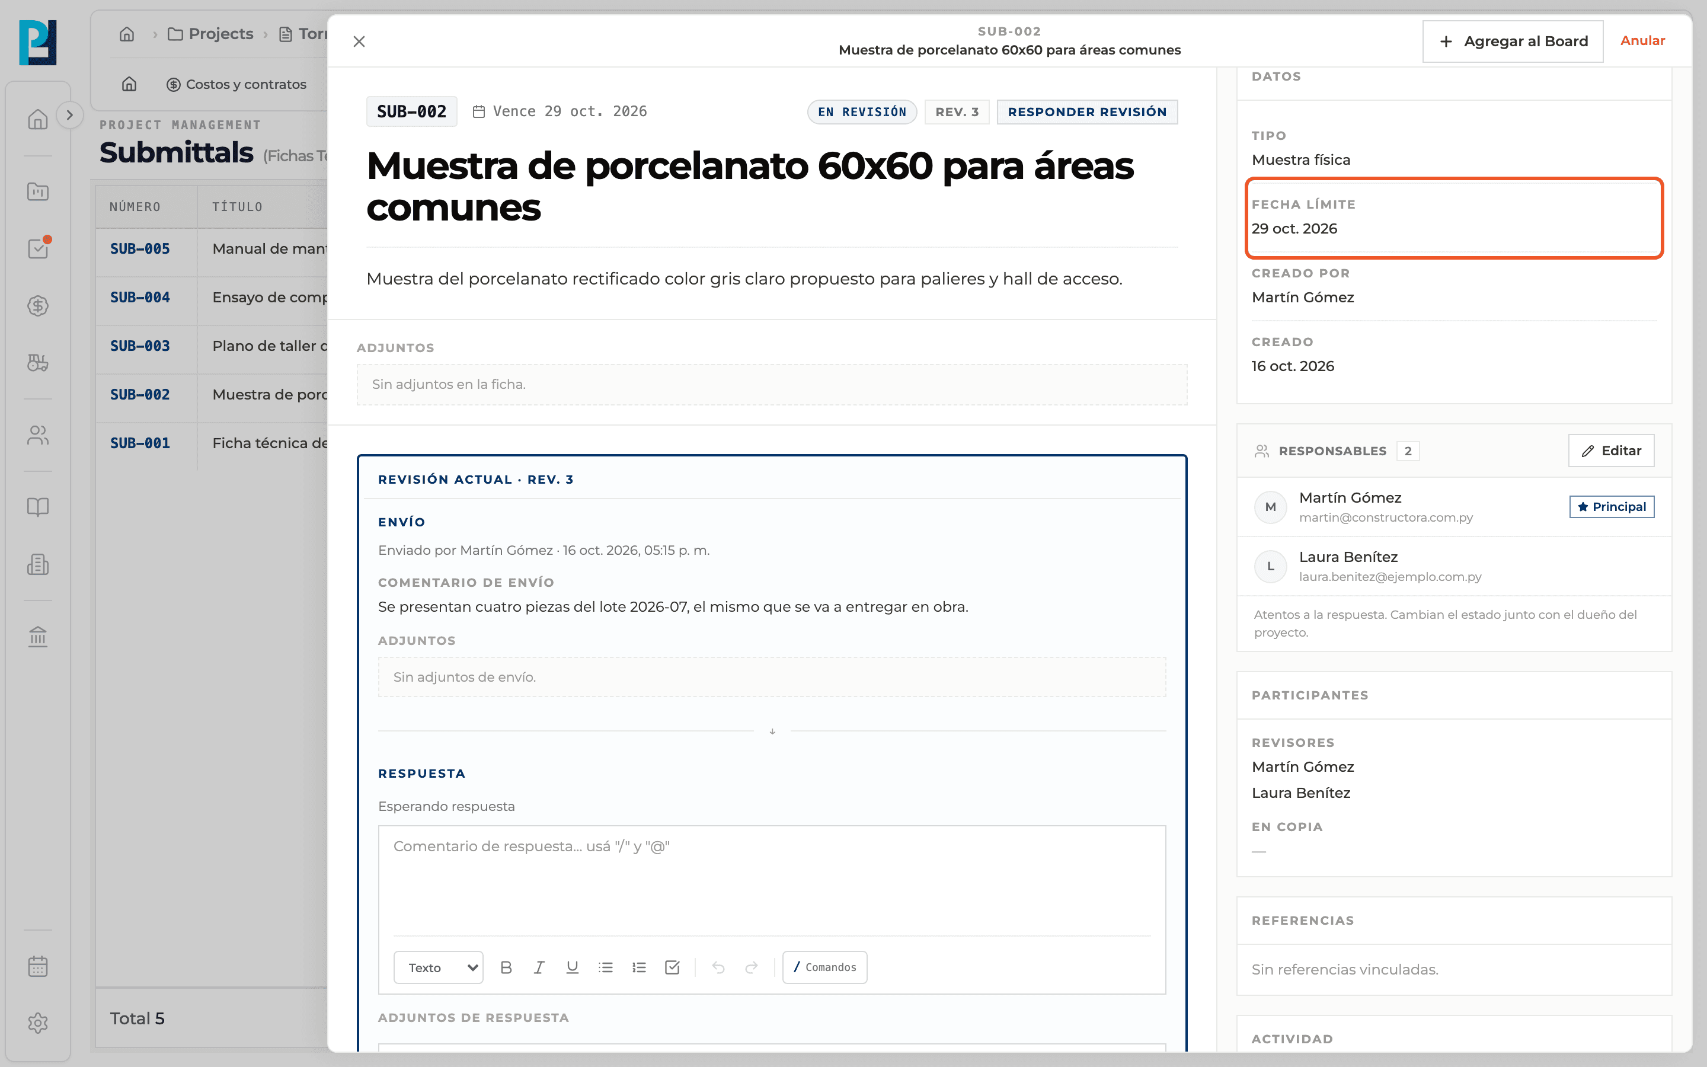Click the EN REVISIÓN status badge
The width and height of the screenshot is (1707, 1067).
862,111
